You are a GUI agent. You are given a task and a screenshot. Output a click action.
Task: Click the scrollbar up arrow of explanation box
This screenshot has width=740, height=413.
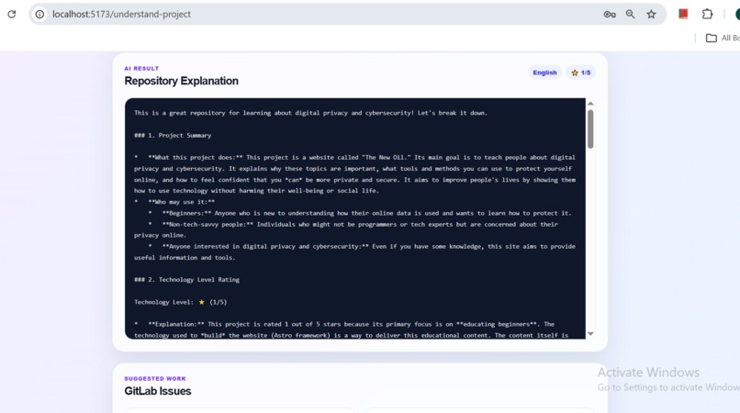coord(590,104)
